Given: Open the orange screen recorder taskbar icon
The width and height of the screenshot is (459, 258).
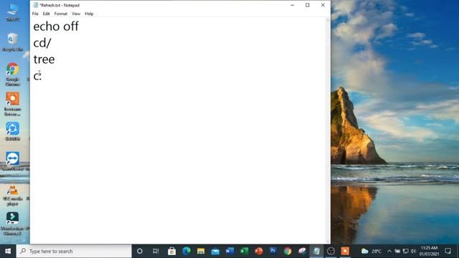Looking at the screenshot, I should coord(345,251).
